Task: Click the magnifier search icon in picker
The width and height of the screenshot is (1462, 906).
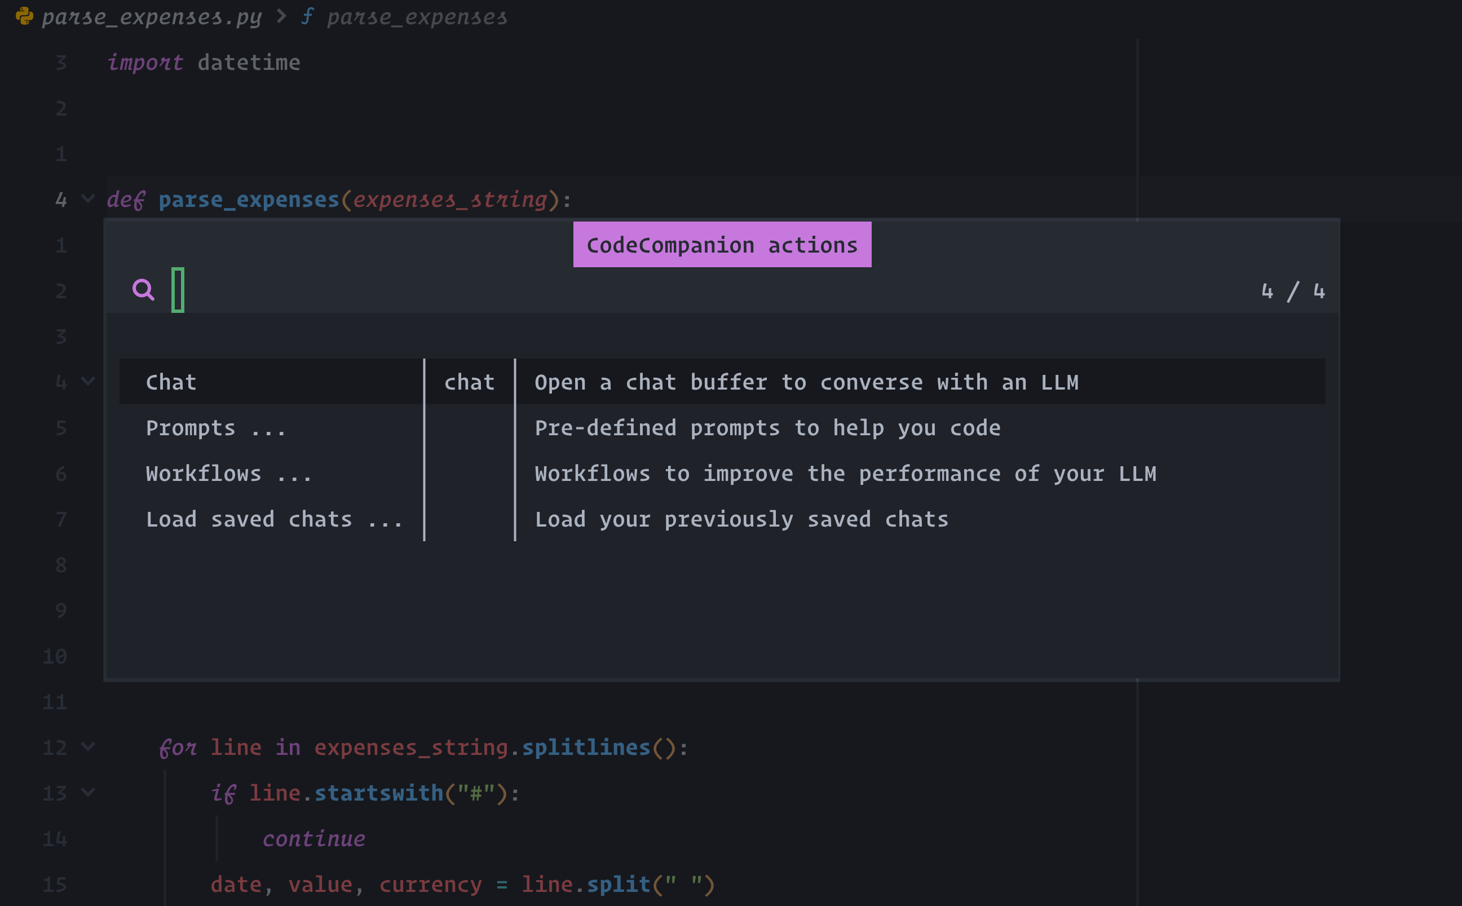Action: (x=143, y=290)
